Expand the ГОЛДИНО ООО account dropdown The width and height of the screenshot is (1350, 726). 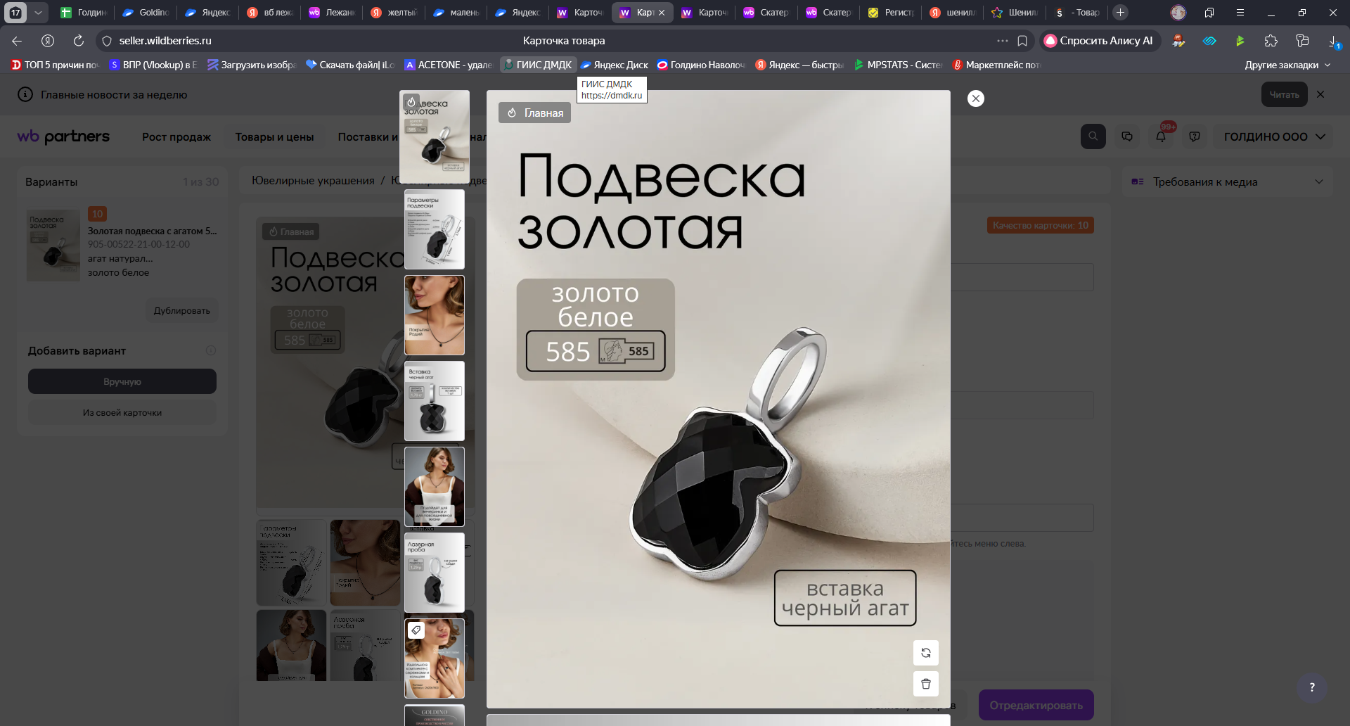1273,136
